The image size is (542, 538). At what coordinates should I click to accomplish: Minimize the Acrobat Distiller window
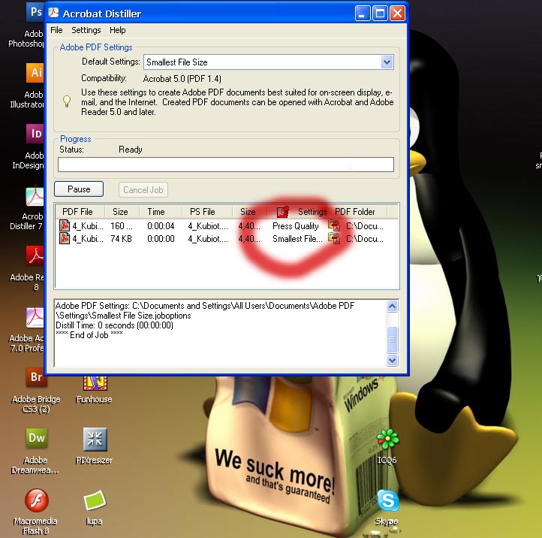363,14
